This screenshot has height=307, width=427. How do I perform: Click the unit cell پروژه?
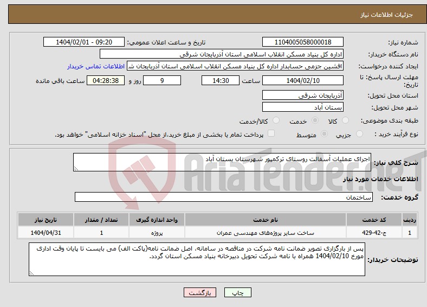pyautogui.click(x=157, y=233)
